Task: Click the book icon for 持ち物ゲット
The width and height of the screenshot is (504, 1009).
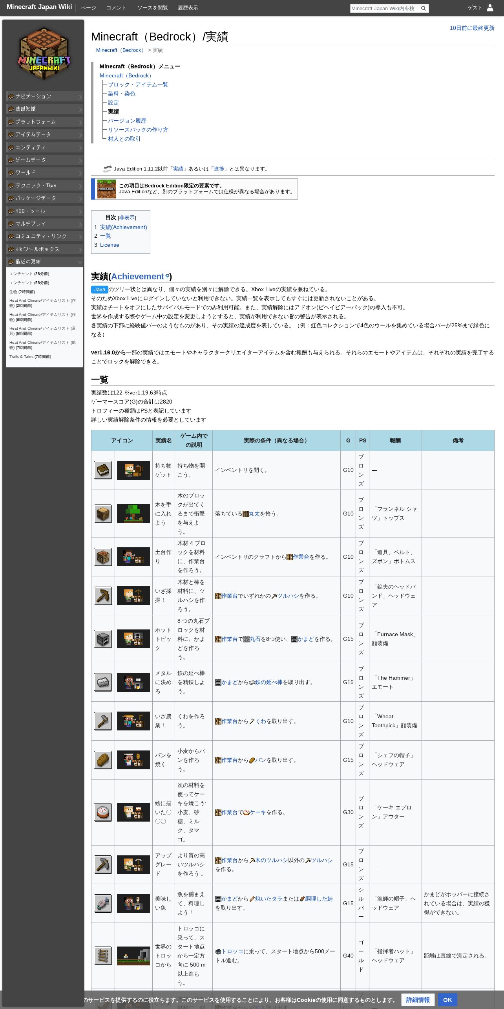Action: click(x=103, y=470)
